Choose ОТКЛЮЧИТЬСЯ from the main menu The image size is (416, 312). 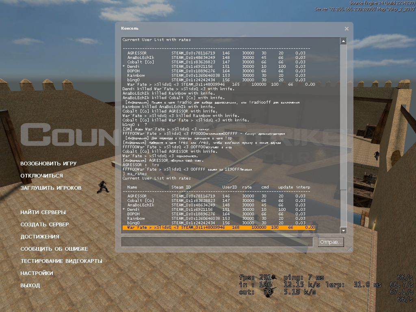[x=42, y=175]
